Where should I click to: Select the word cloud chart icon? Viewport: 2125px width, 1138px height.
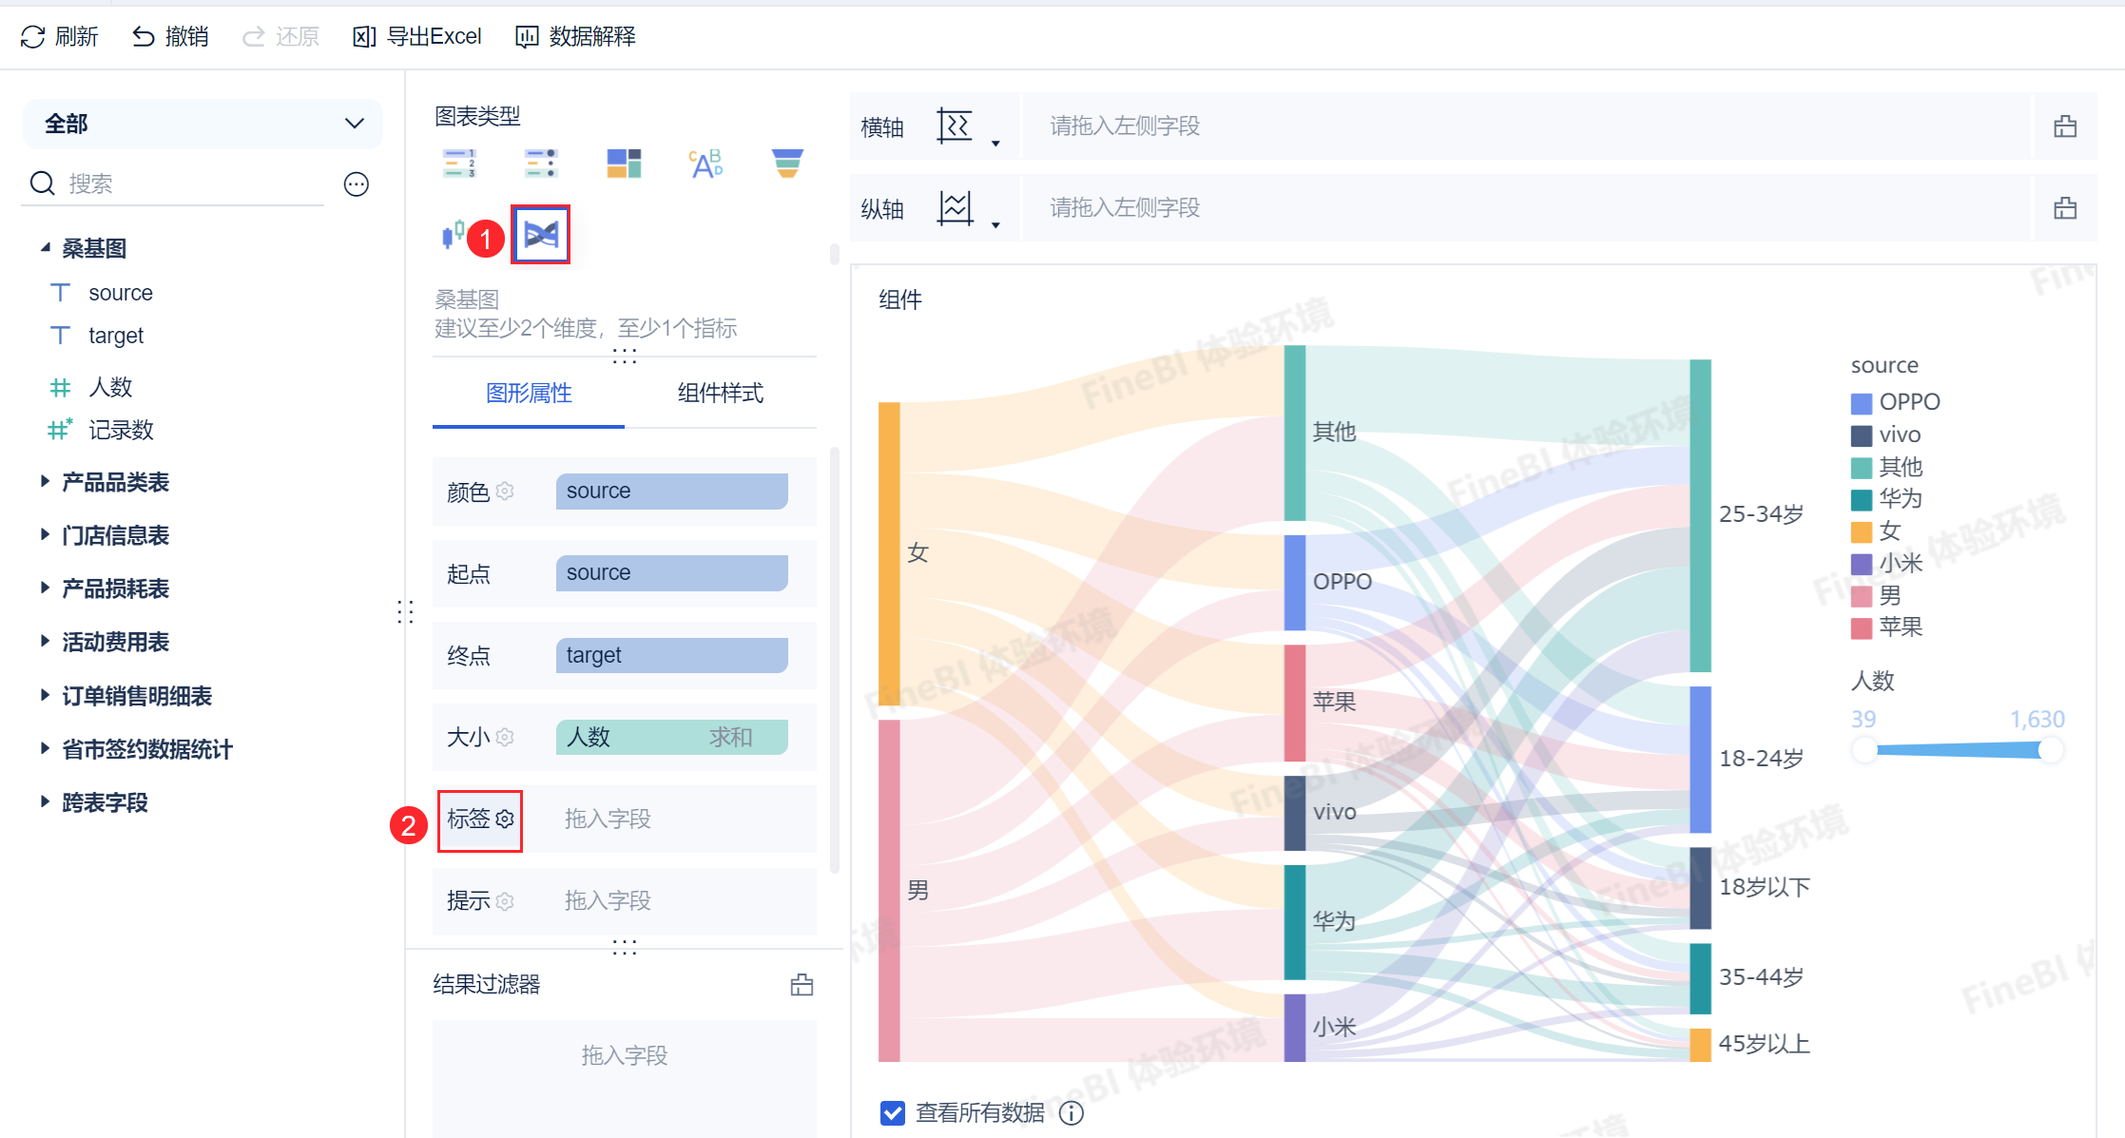[705, 164]
